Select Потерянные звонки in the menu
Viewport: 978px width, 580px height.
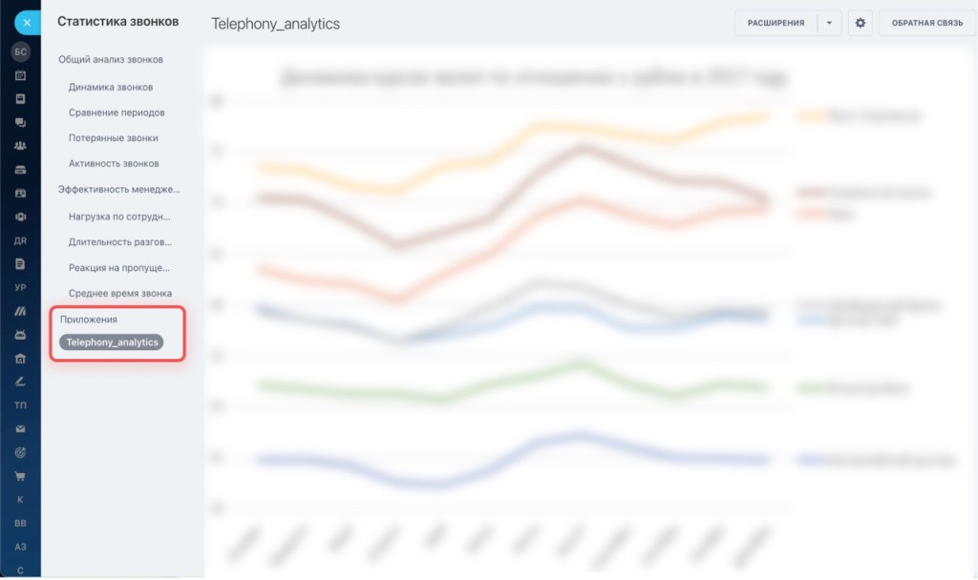pos(113,137)
